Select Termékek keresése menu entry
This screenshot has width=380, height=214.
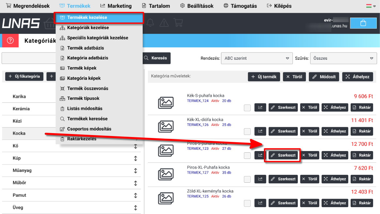pos(99,119)
